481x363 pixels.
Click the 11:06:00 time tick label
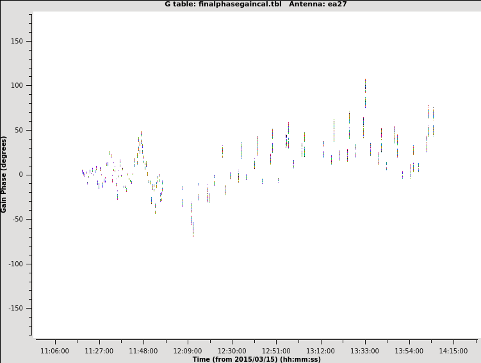point(54,351)
